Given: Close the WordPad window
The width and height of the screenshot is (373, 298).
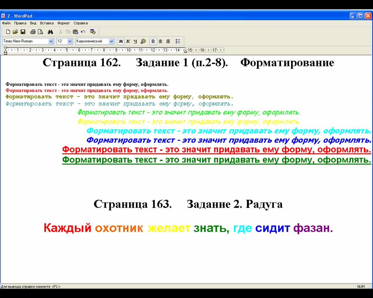Looking at the screenshot, I should (x=368, y=16).
